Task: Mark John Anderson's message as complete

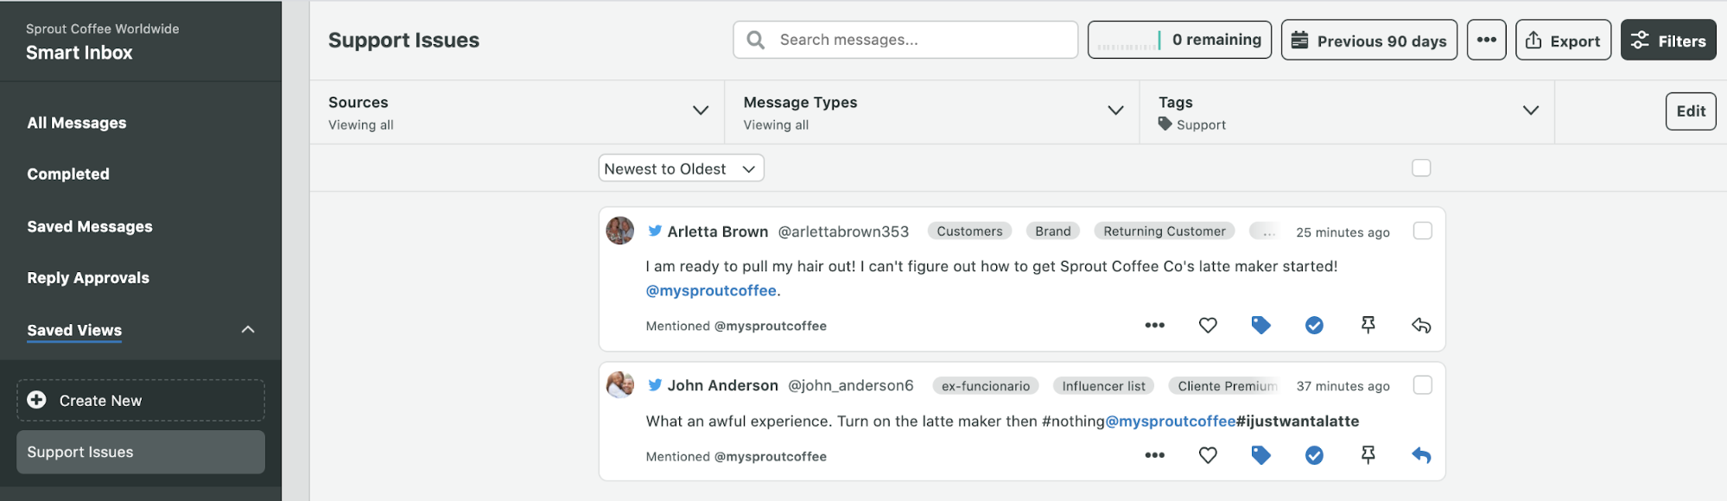Action: [x=1314, y=455]
